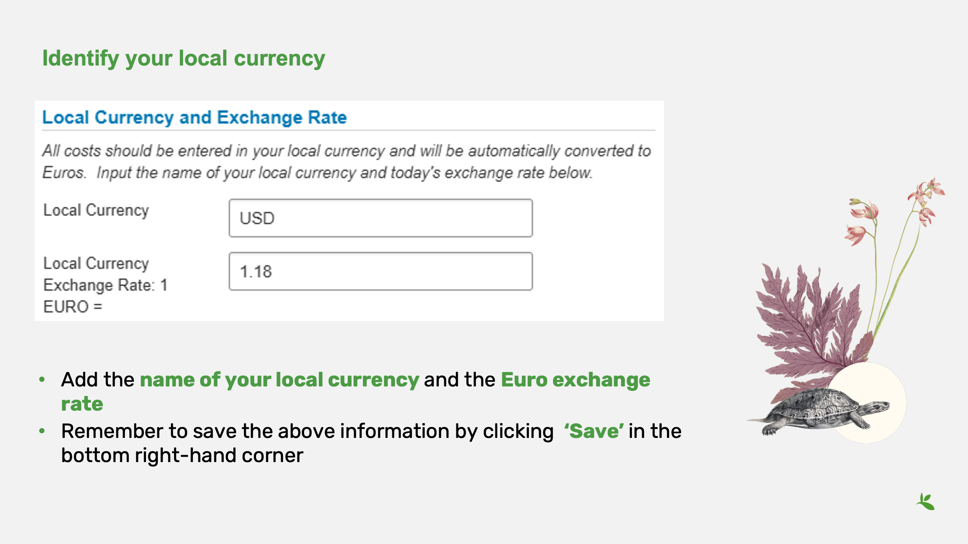The height and width of the screenshot is (544, 968).
Task: Click the green 'name of your local currency' text
Action: pyautogui.click(x=279, y=380)
